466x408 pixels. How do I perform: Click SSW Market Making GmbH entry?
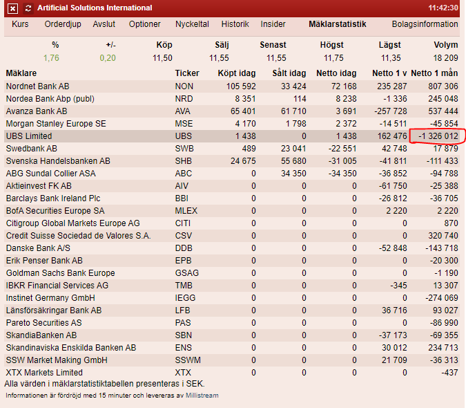point(57,360)
